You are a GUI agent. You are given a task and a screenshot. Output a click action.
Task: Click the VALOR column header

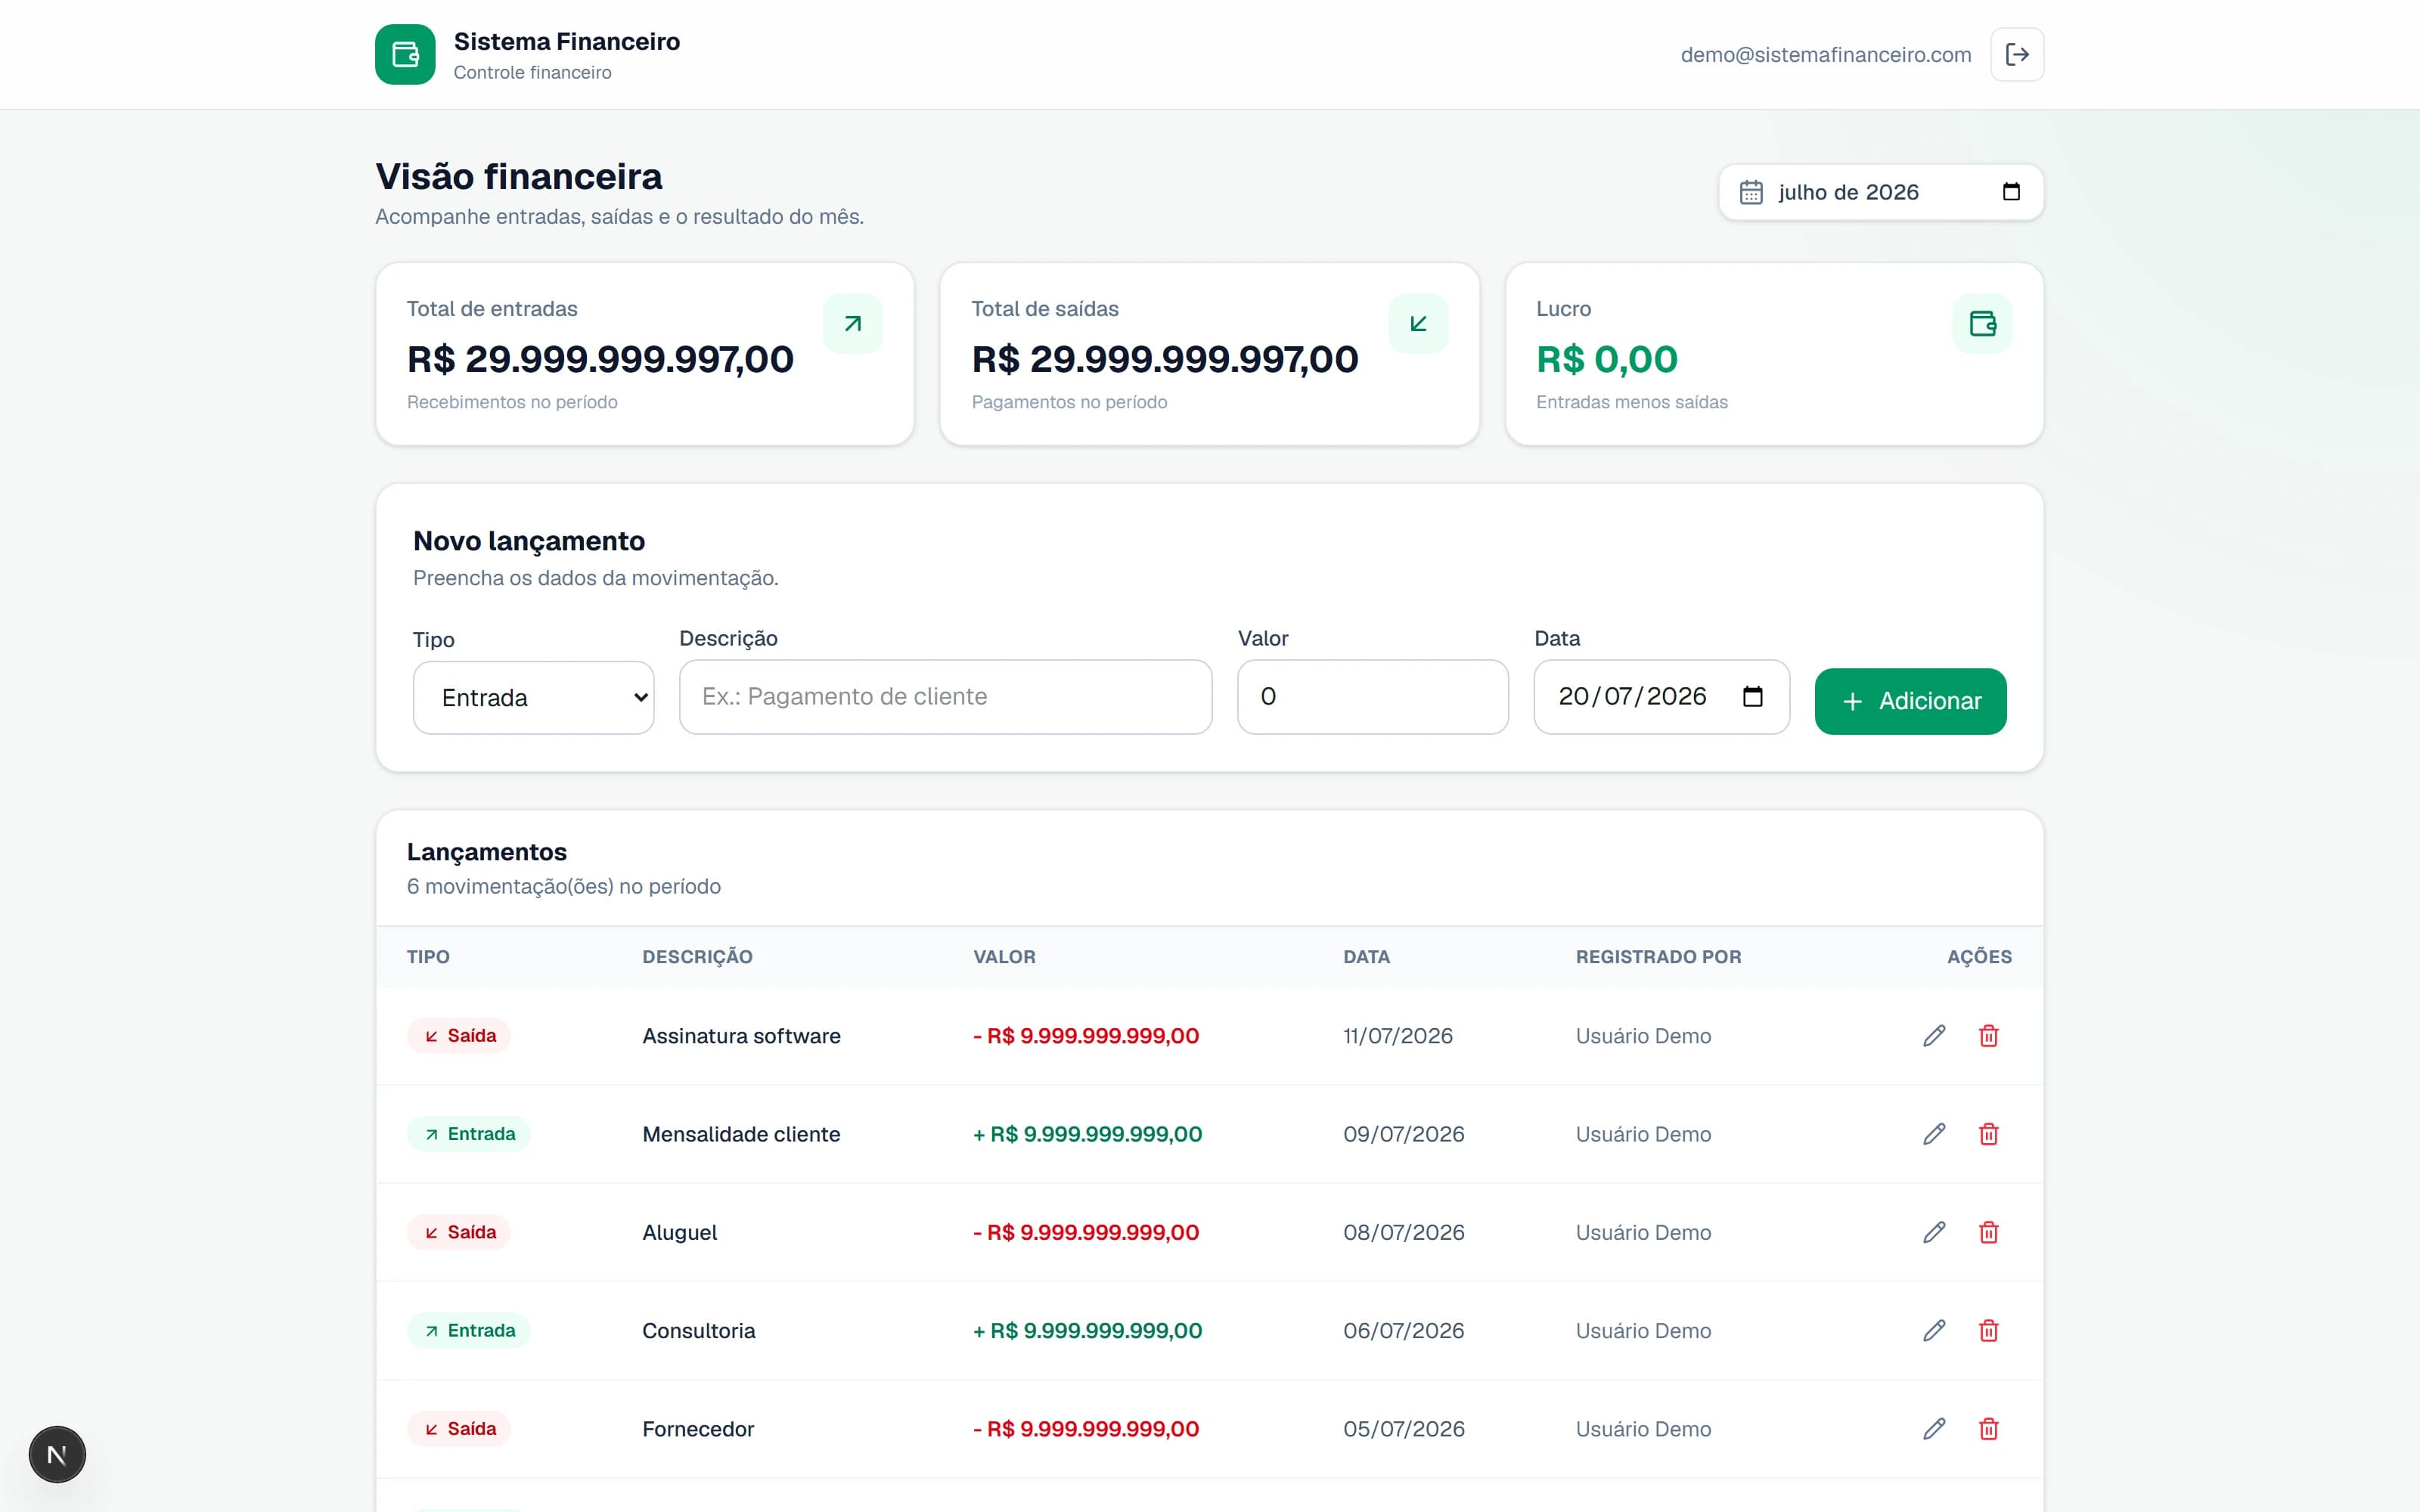tap(1004, 957)
